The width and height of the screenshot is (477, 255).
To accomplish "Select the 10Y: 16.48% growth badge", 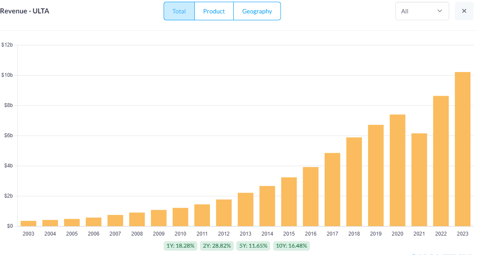I will click(x=291, y=246).
